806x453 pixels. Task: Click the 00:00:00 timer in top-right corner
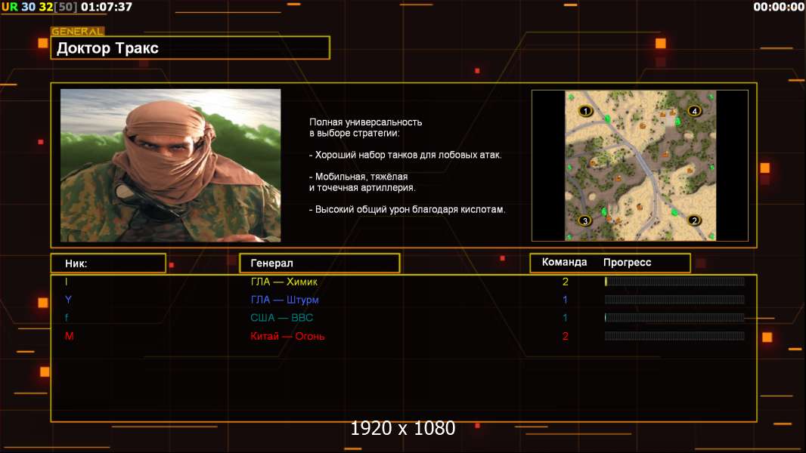tap(778, 7)
